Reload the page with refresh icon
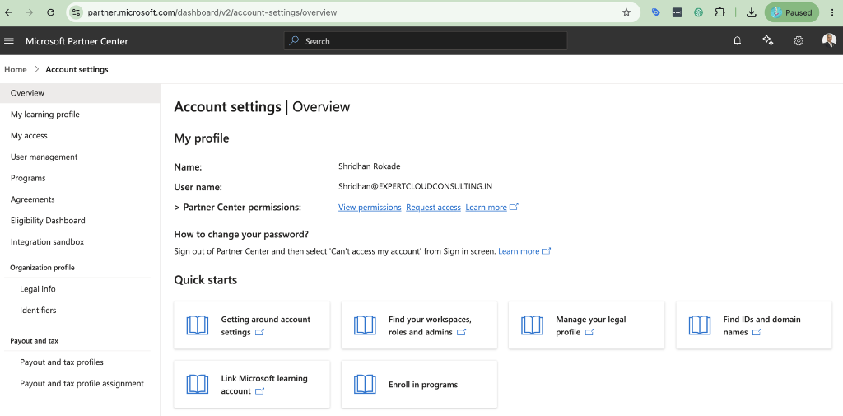843x416 pixels. (x=50, y=12)
